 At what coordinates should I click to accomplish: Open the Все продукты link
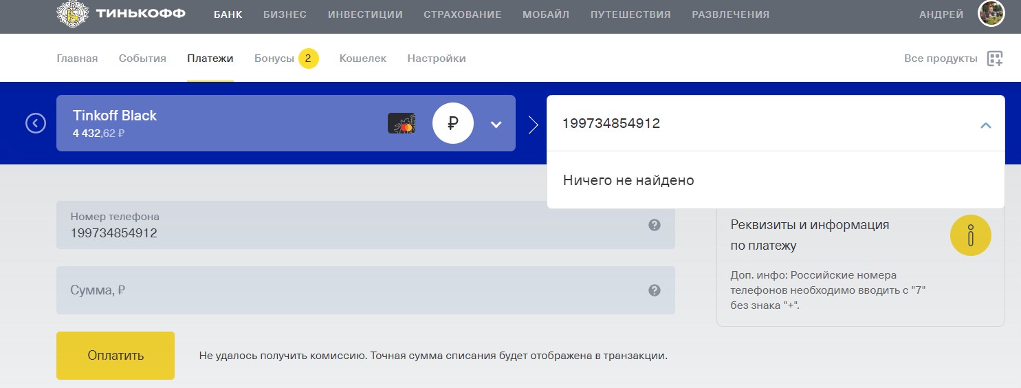tap(941, 58)
